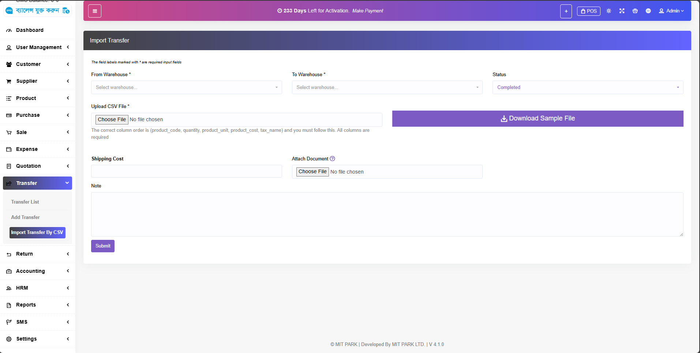This screenshot has width=700, height=353.
Task: Open the Status dropdown showing Completed
Action: [x=587, y=88]
